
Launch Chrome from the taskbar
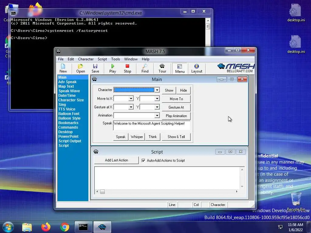(x=65, y=227)
